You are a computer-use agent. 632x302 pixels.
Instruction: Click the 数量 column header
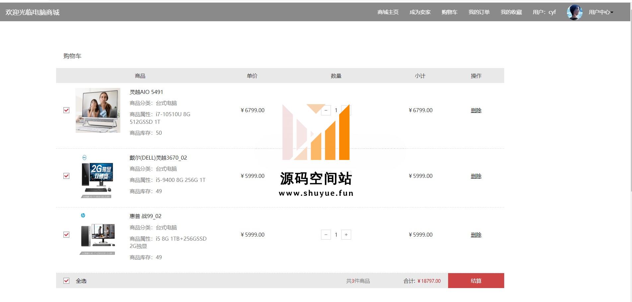[336, 76]
